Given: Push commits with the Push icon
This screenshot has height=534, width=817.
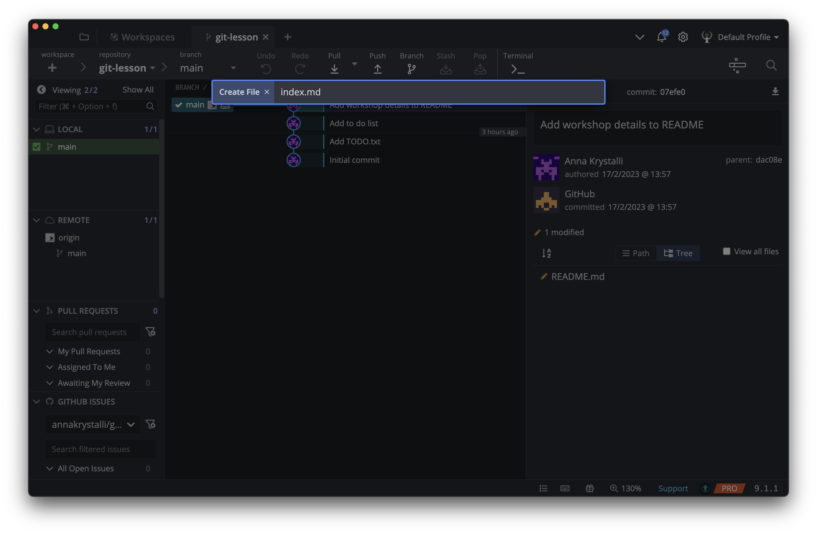Looking at the screenshot, I should pyautogui.click(x=377, y=69).
